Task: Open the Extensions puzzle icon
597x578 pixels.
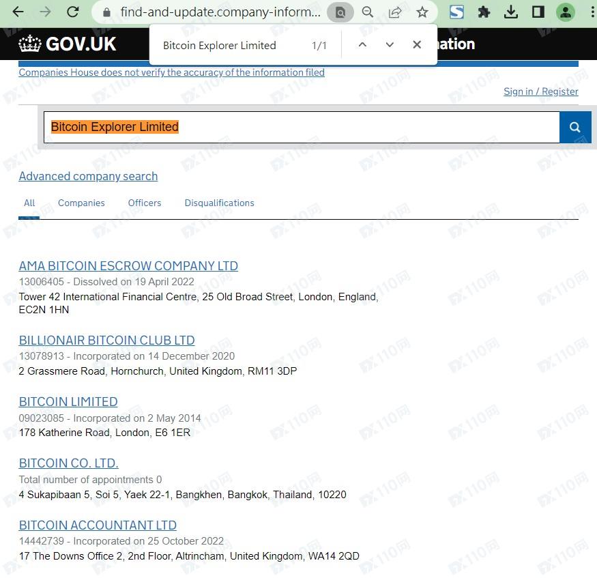Action: click(484, 12)
